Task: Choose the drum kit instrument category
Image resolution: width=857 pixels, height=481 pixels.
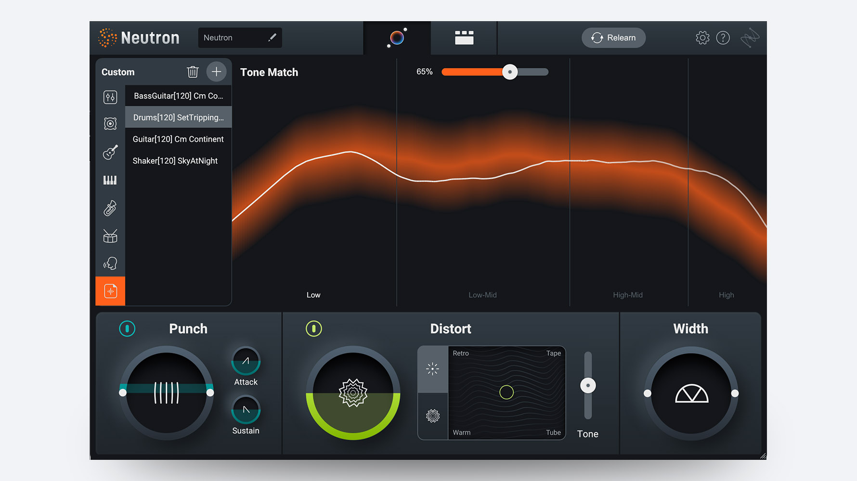Action: (x=110, y=236)
